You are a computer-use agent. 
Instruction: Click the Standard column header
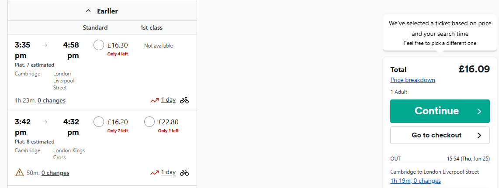(x=95, y=27)
